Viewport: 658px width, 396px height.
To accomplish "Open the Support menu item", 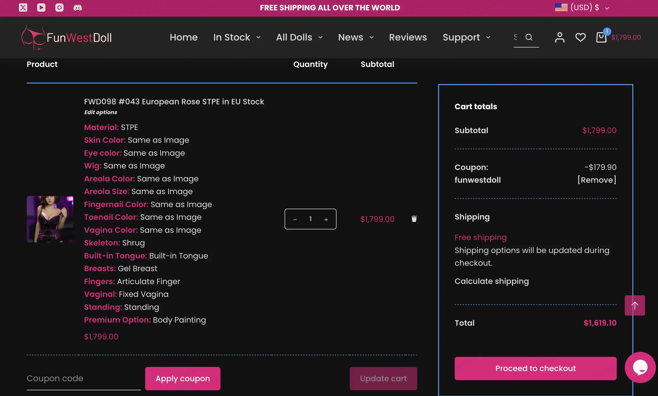I will tap(461, 37).
